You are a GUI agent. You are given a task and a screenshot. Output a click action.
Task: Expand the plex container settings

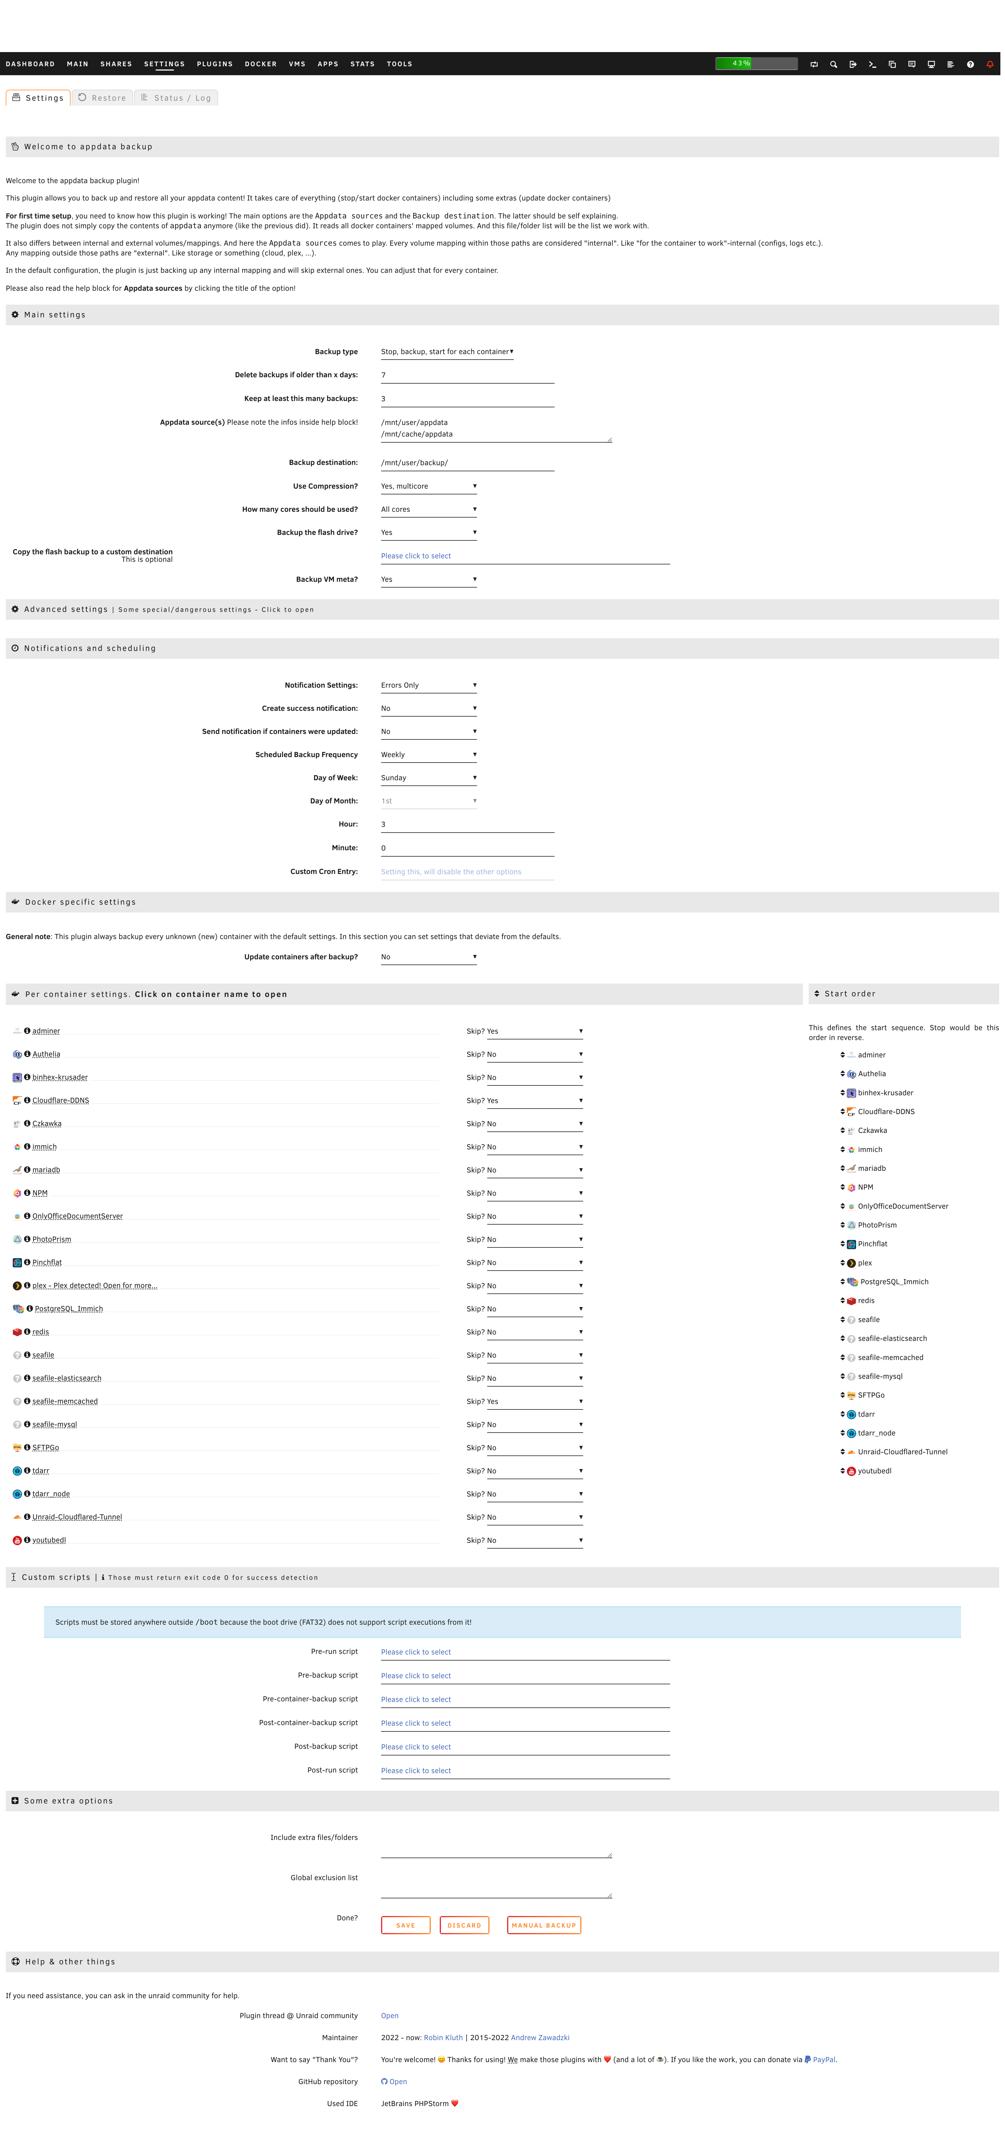point(95,1285)
